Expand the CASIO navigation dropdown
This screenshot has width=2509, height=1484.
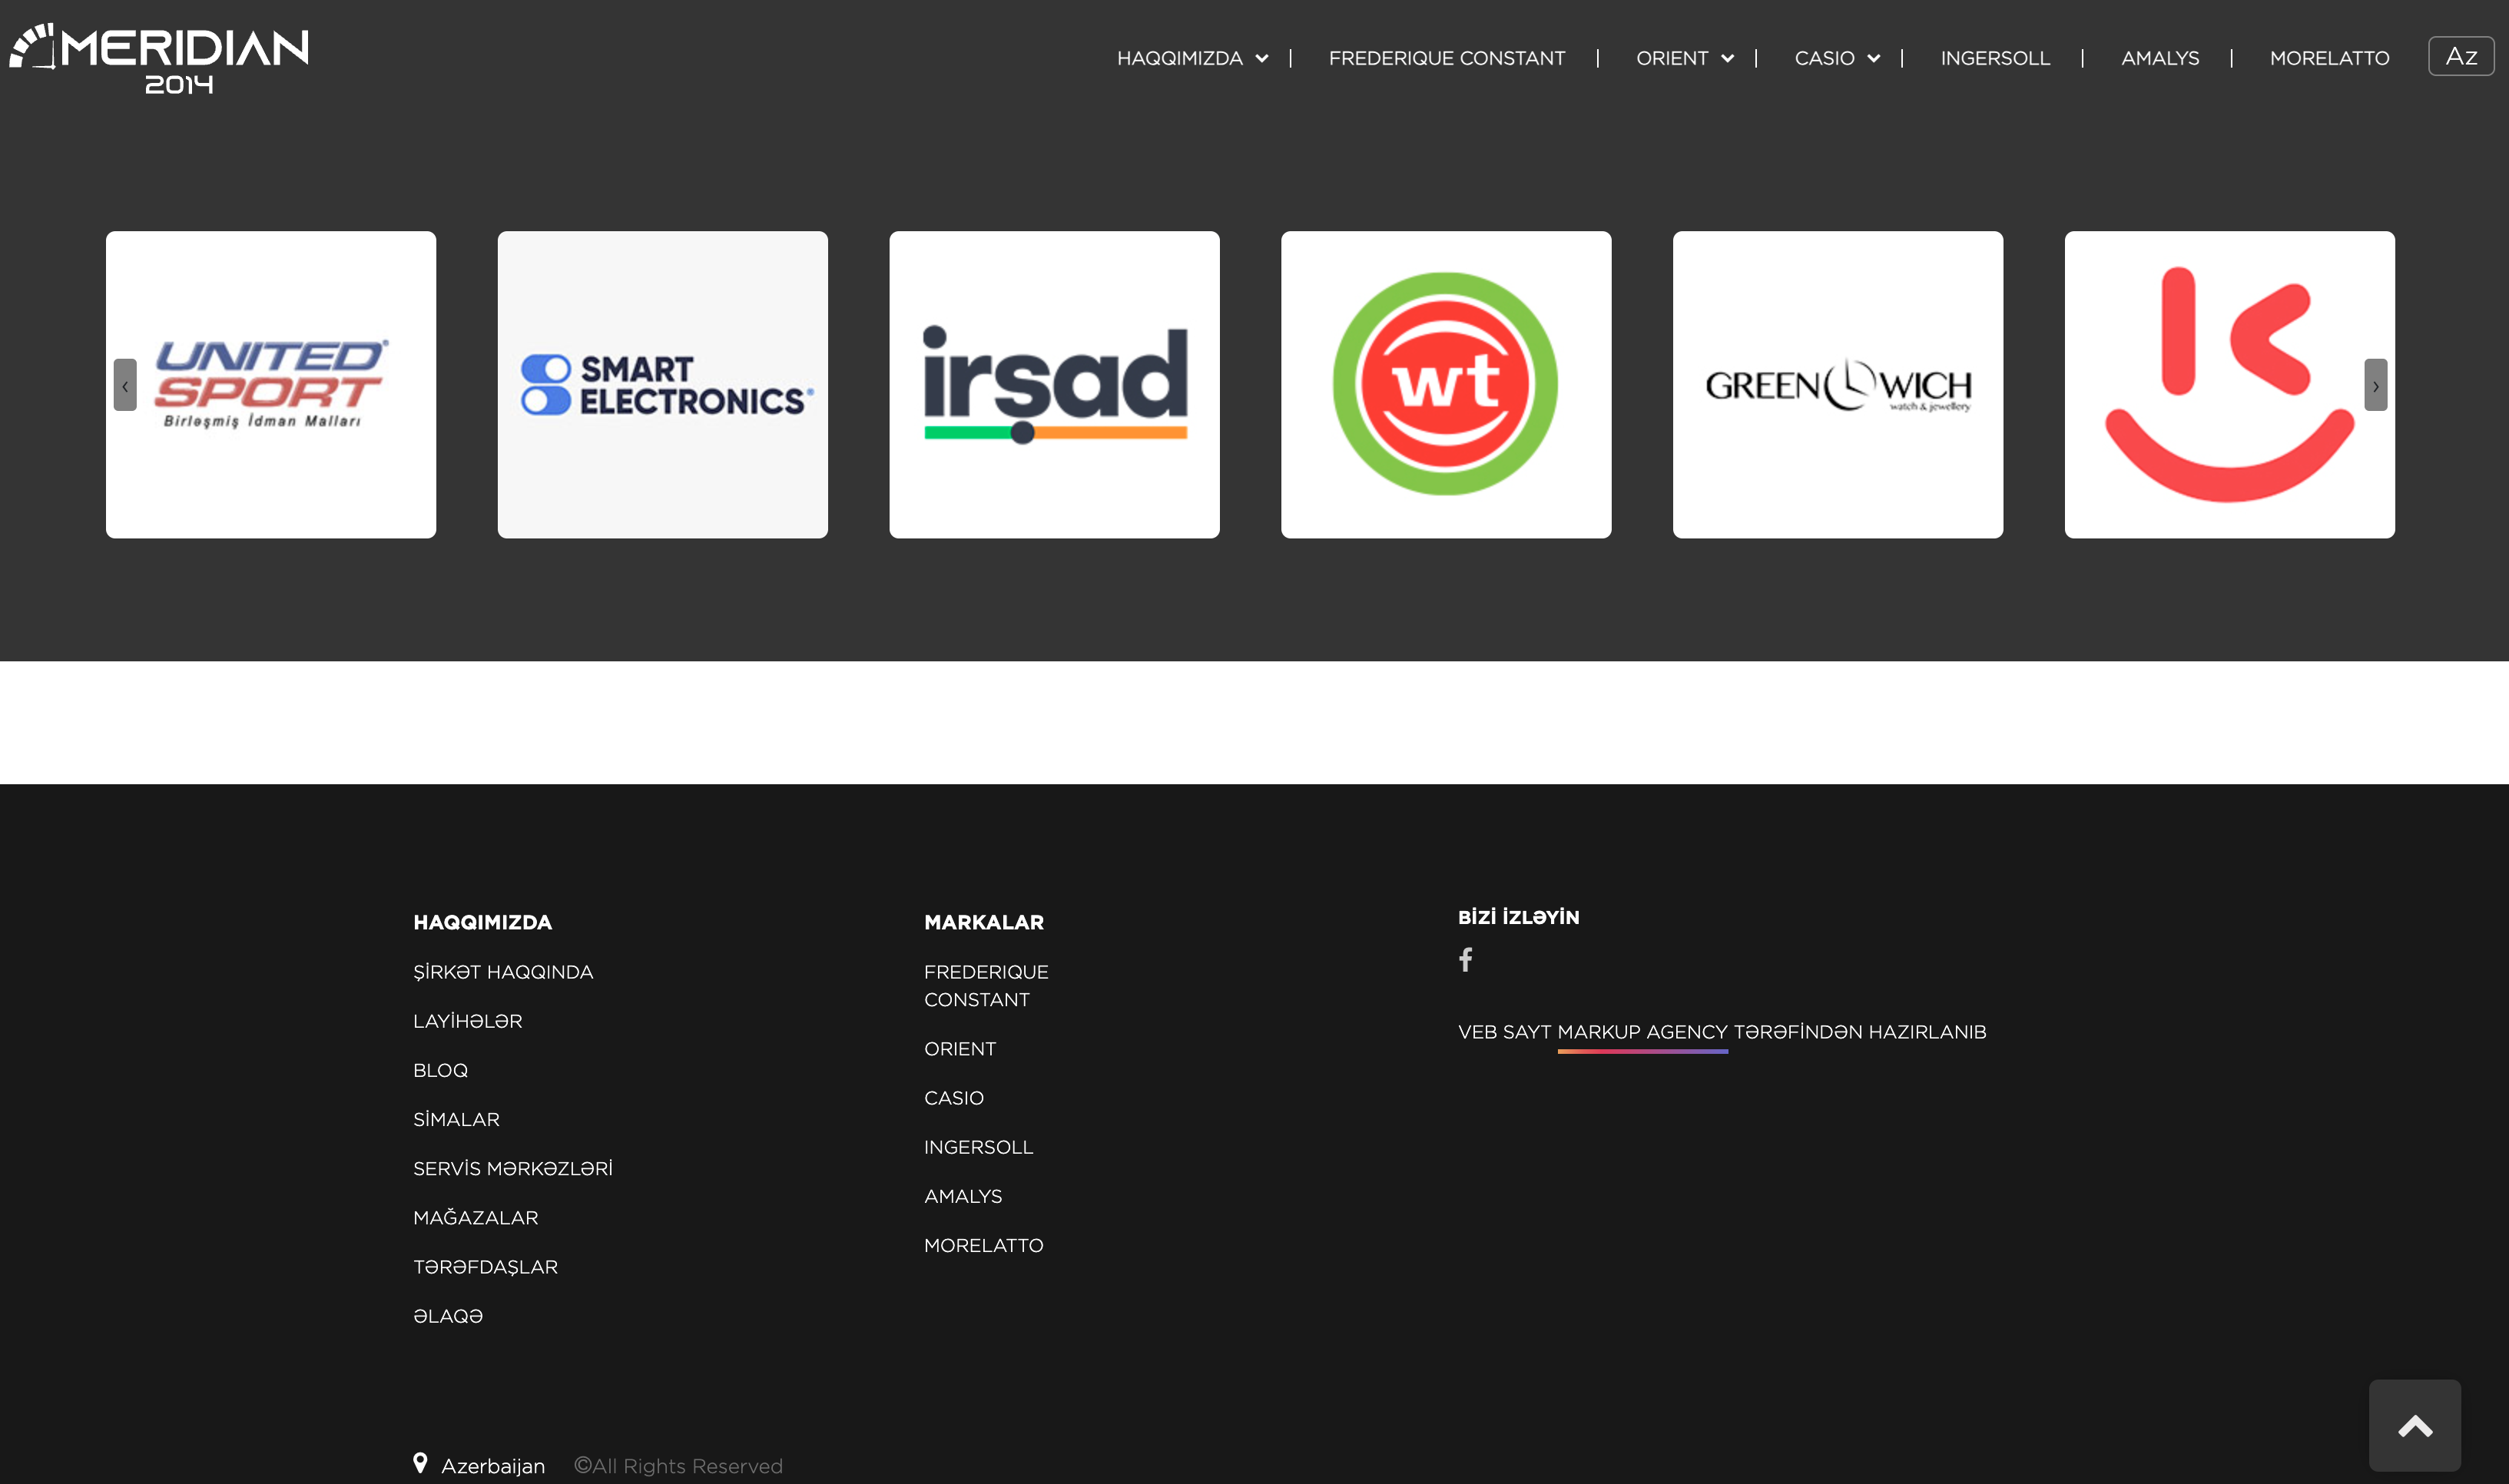point(1837,58)
